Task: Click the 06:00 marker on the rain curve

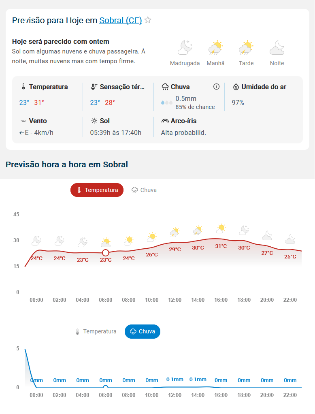Action: click(x=106, y=387)
